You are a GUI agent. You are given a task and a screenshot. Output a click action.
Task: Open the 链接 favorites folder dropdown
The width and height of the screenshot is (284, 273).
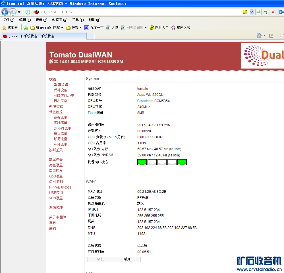(74, 28)
